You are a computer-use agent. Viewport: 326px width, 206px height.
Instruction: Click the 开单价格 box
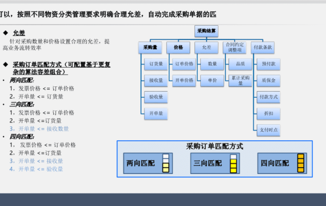tap(184, 81)
